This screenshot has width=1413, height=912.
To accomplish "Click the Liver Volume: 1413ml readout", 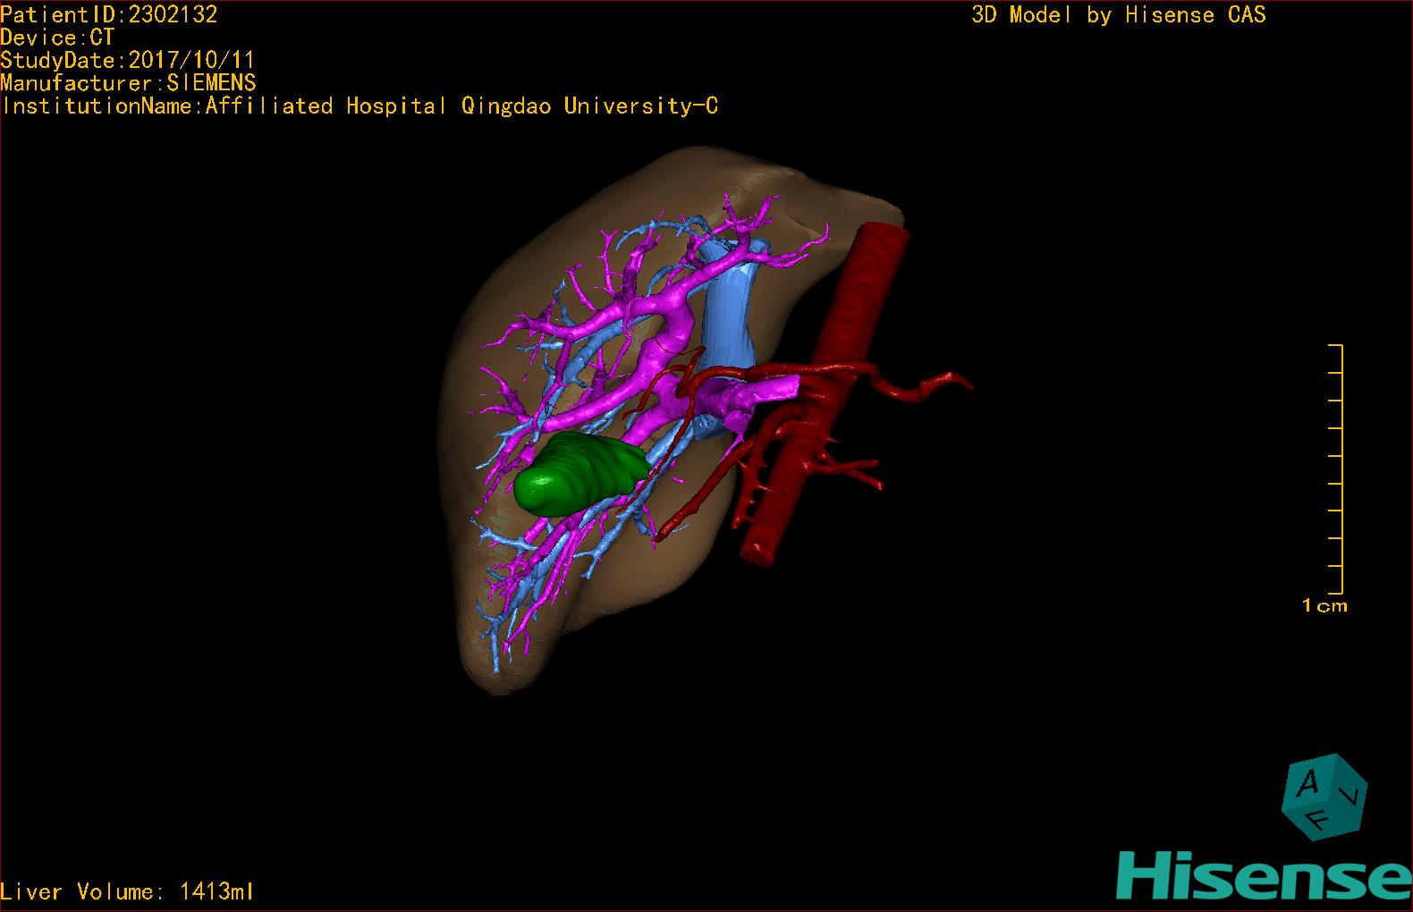I will (127, 891).
